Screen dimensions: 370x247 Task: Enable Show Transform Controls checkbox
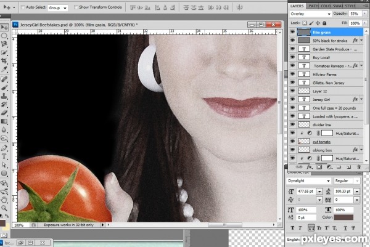[x=76, y=7]
